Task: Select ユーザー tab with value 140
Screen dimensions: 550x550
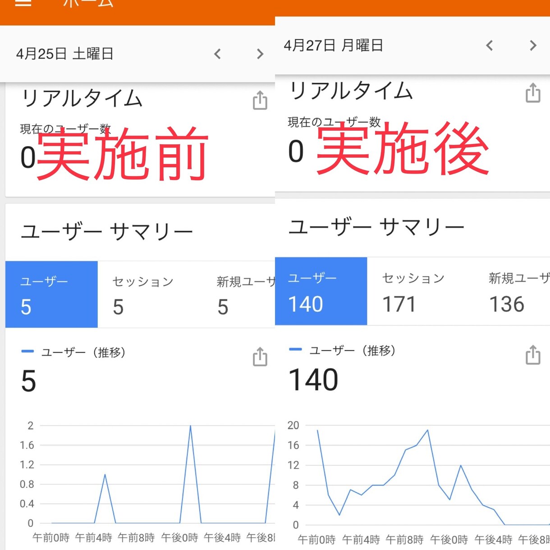Action: pos(321,291)
